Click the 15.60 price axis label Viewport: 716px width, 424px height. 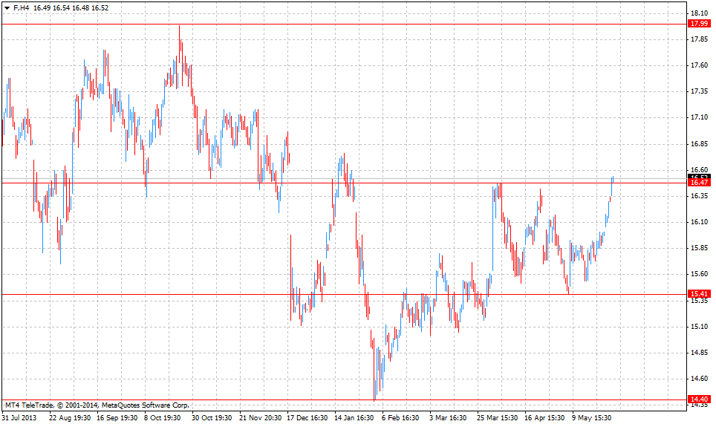click(x=700, y=274)
